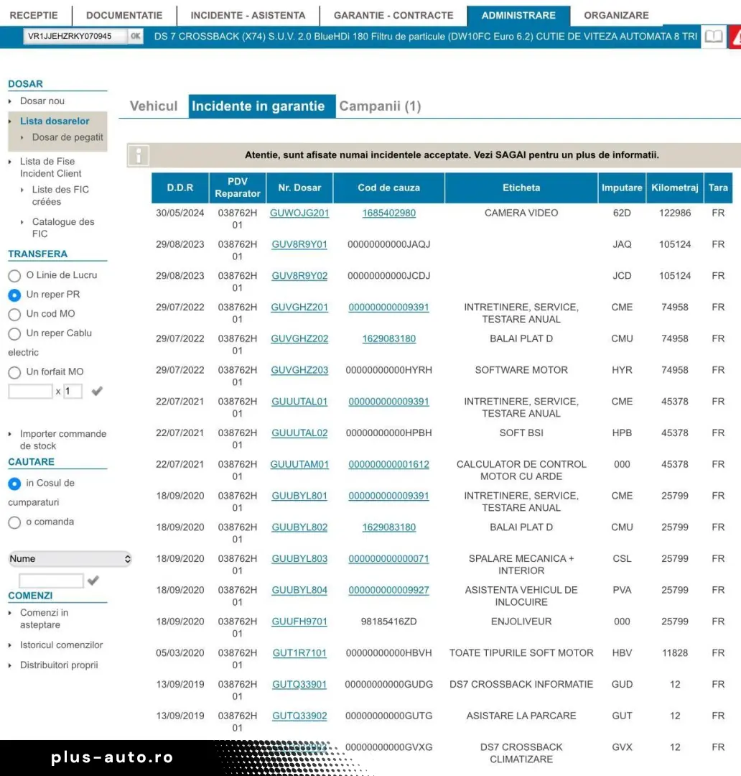
Task: Select the 'O Linie de Lucru' radio
Action: [14, 276]
